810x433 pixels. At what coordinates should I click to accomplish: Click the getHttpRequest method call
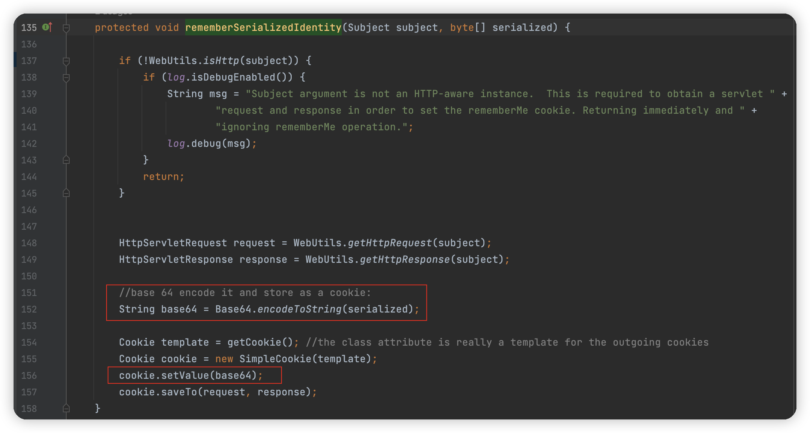click(x=390, y=243)
